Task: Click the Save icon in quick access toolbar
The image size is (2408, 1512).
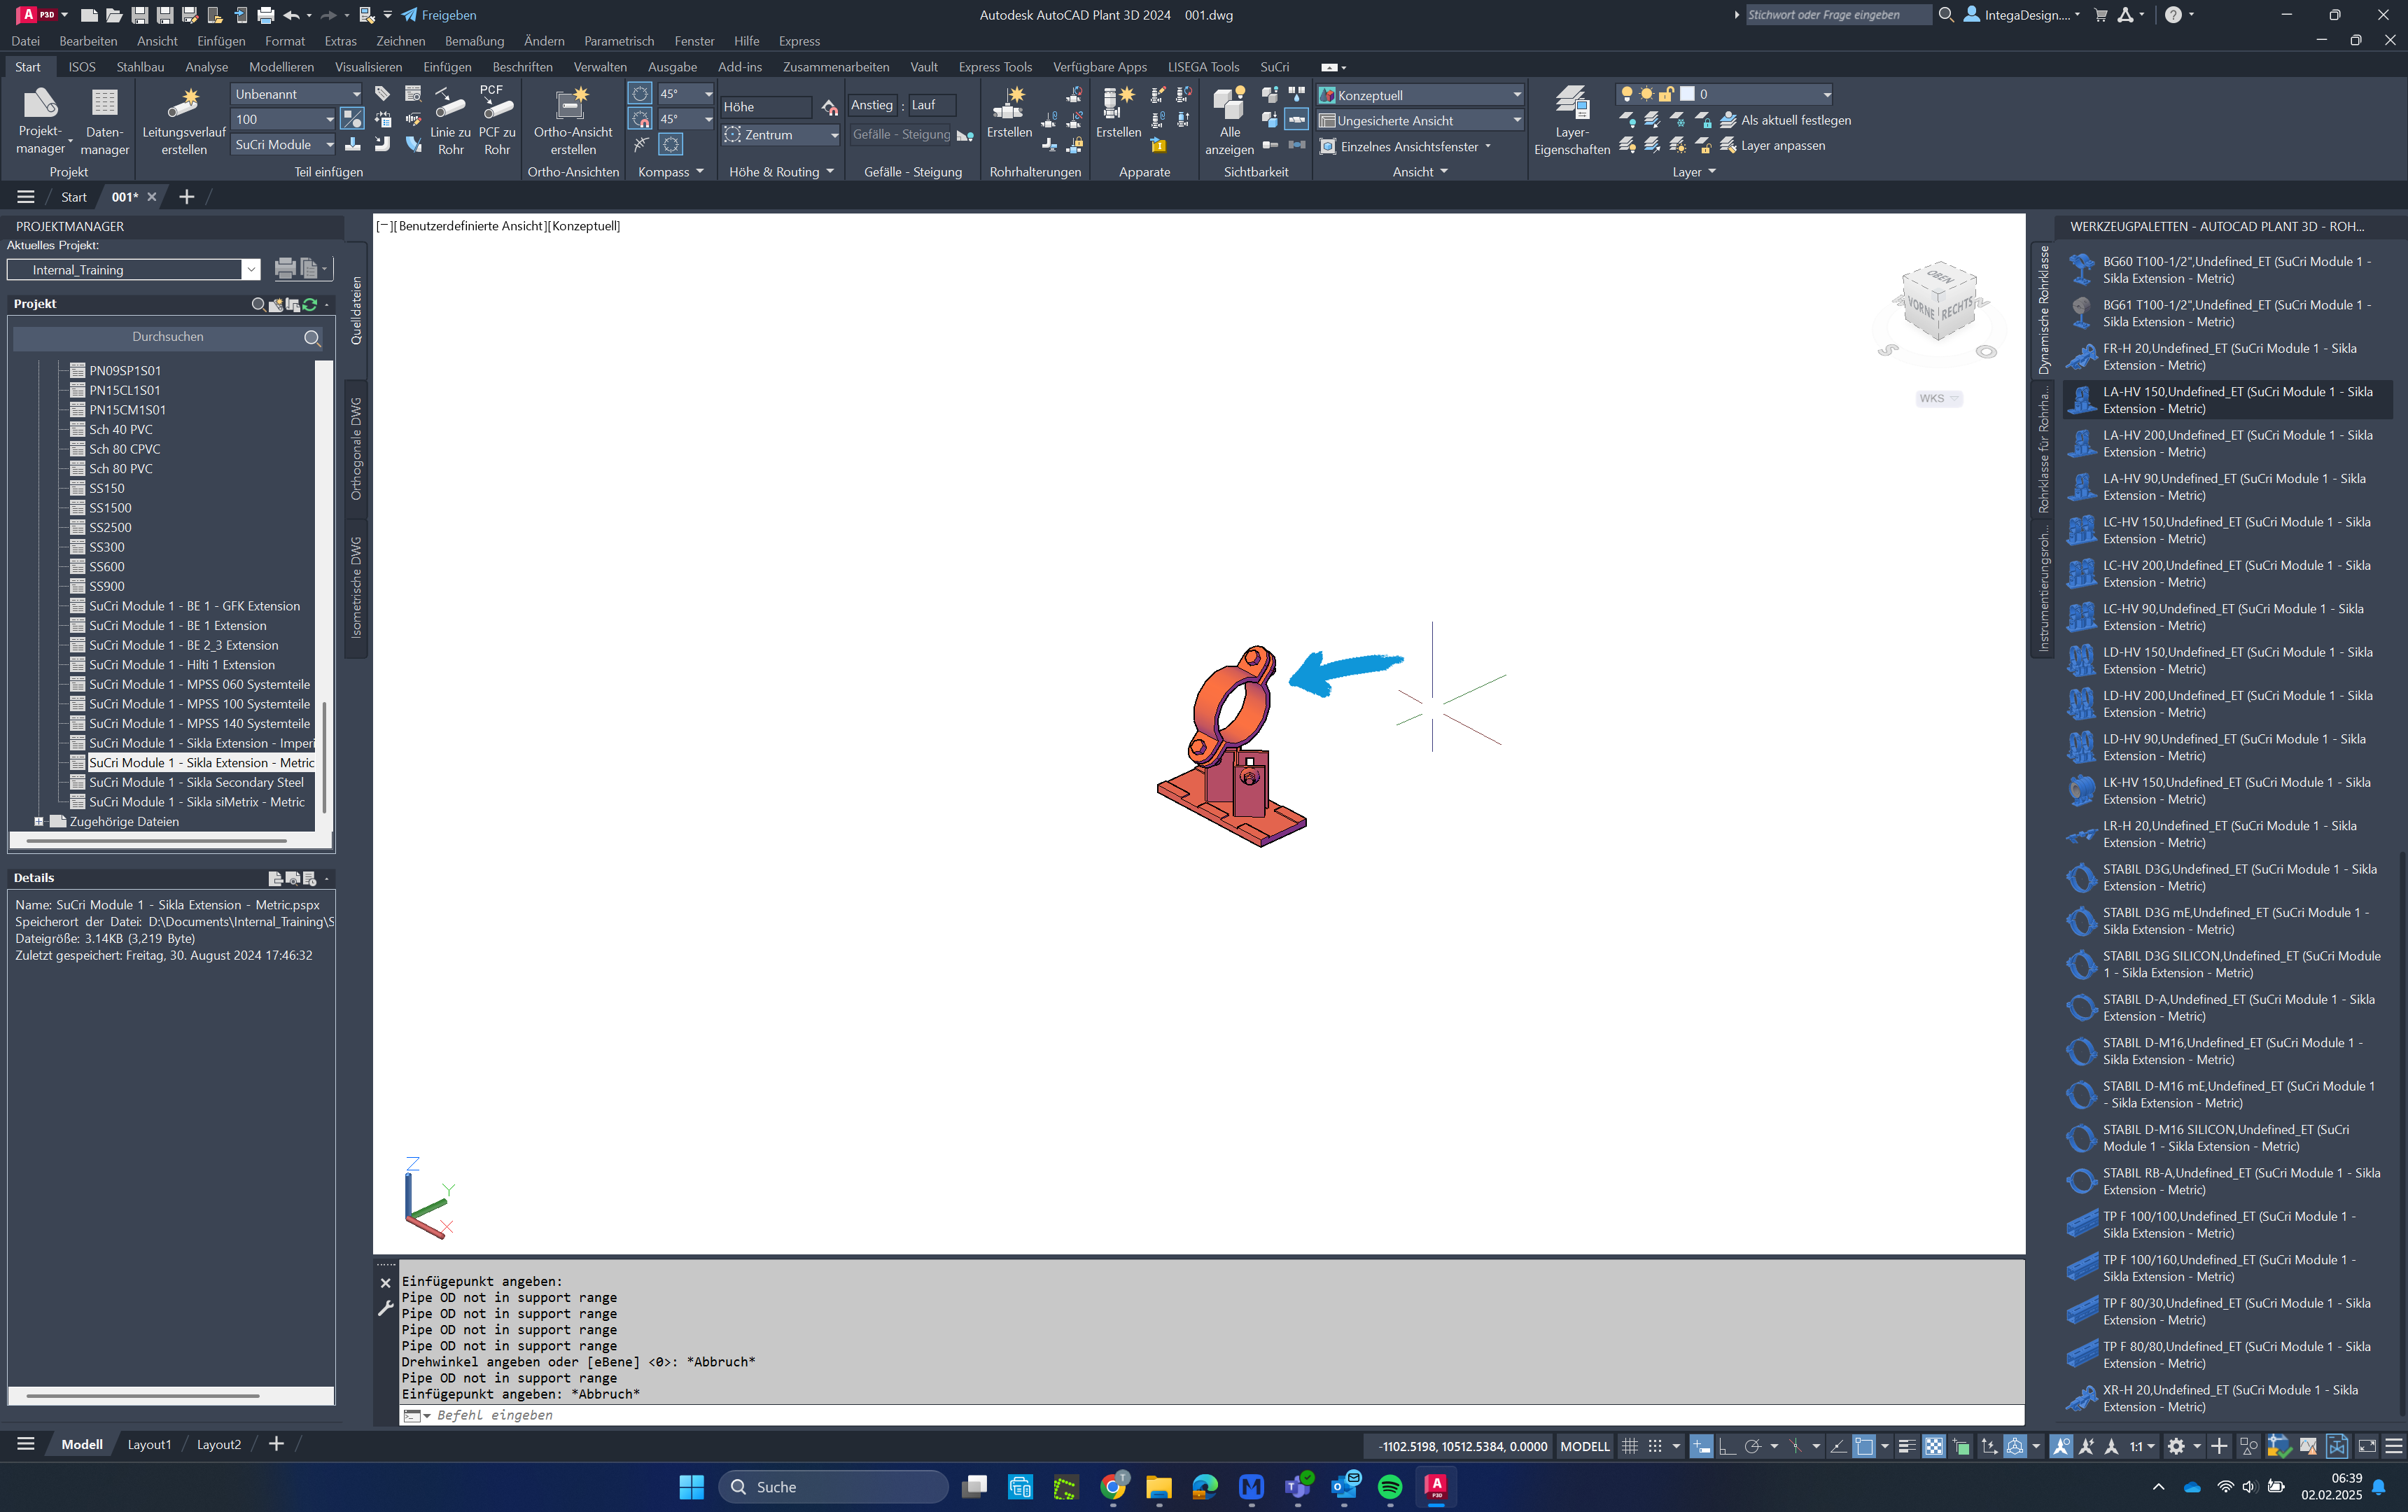Action: pos(140,15)
